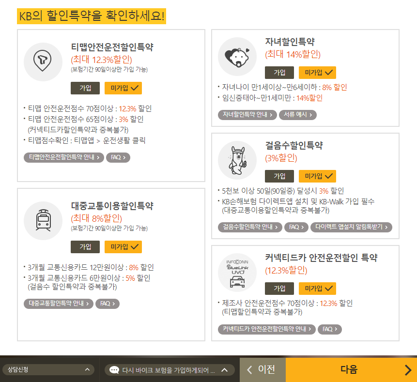This screenshot has height=382, width=417.
Task: Select 가입 for 자녀할인특약
Action: (279, 73)
